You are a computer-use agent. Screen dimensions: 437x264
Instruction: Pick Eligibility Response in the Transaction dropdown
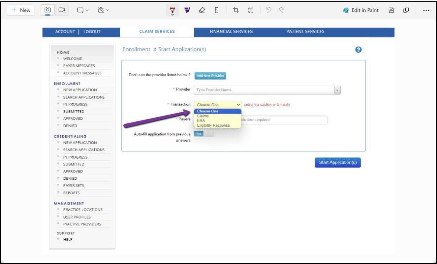pyautogui.click(x=213, y=125)
